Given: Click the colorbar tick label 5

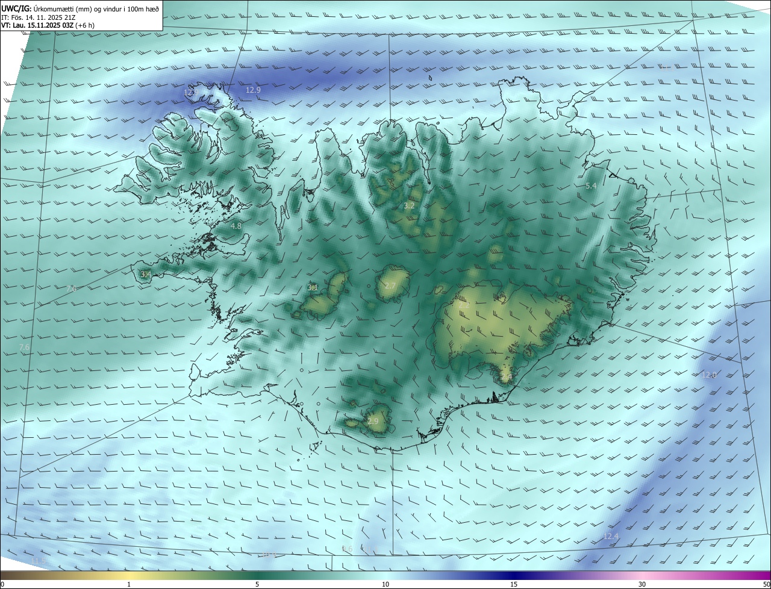Looking at the screenshot, I should 257,584.
